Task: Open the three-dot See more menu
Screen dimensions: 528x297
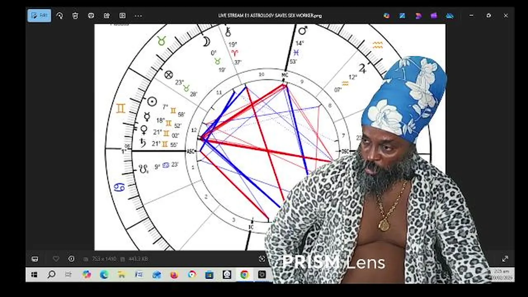Action: coord(138,16)
